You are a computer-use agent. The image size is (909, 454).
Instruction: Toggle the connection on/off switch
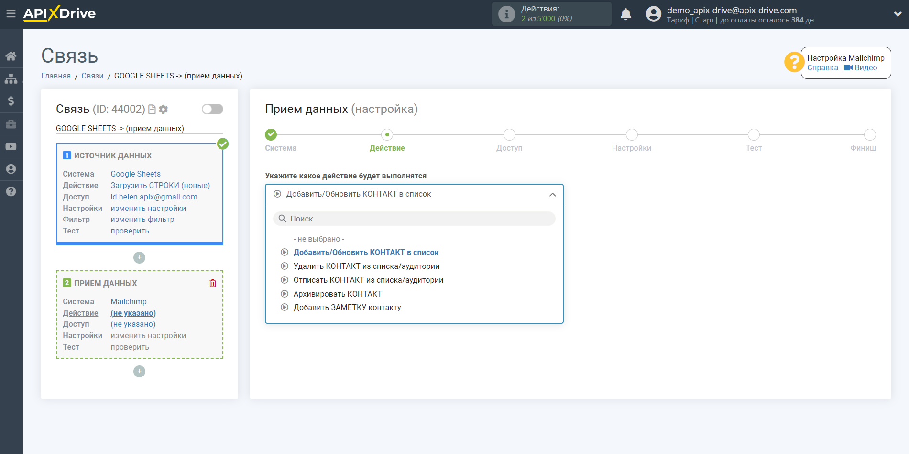(212, 109)
